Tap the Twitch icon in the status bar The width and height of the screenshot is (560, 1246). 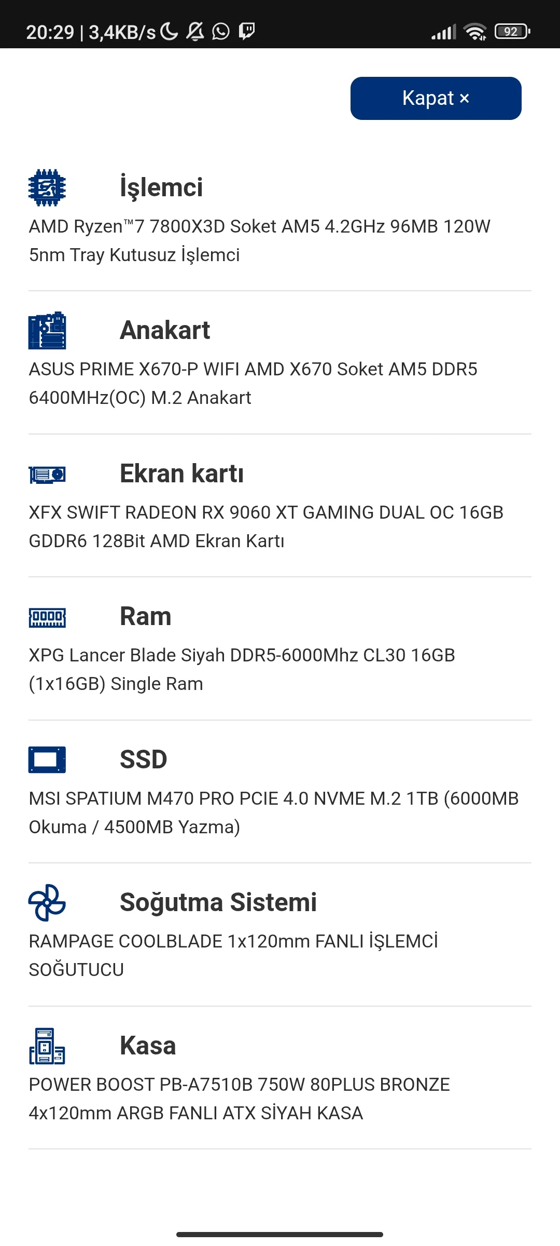click(x=247, y=31)
